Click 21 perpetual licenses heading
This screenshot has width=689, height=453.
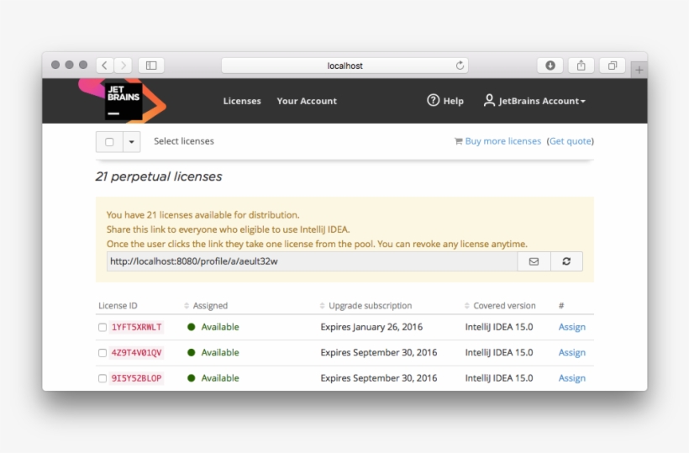[159, 176]
